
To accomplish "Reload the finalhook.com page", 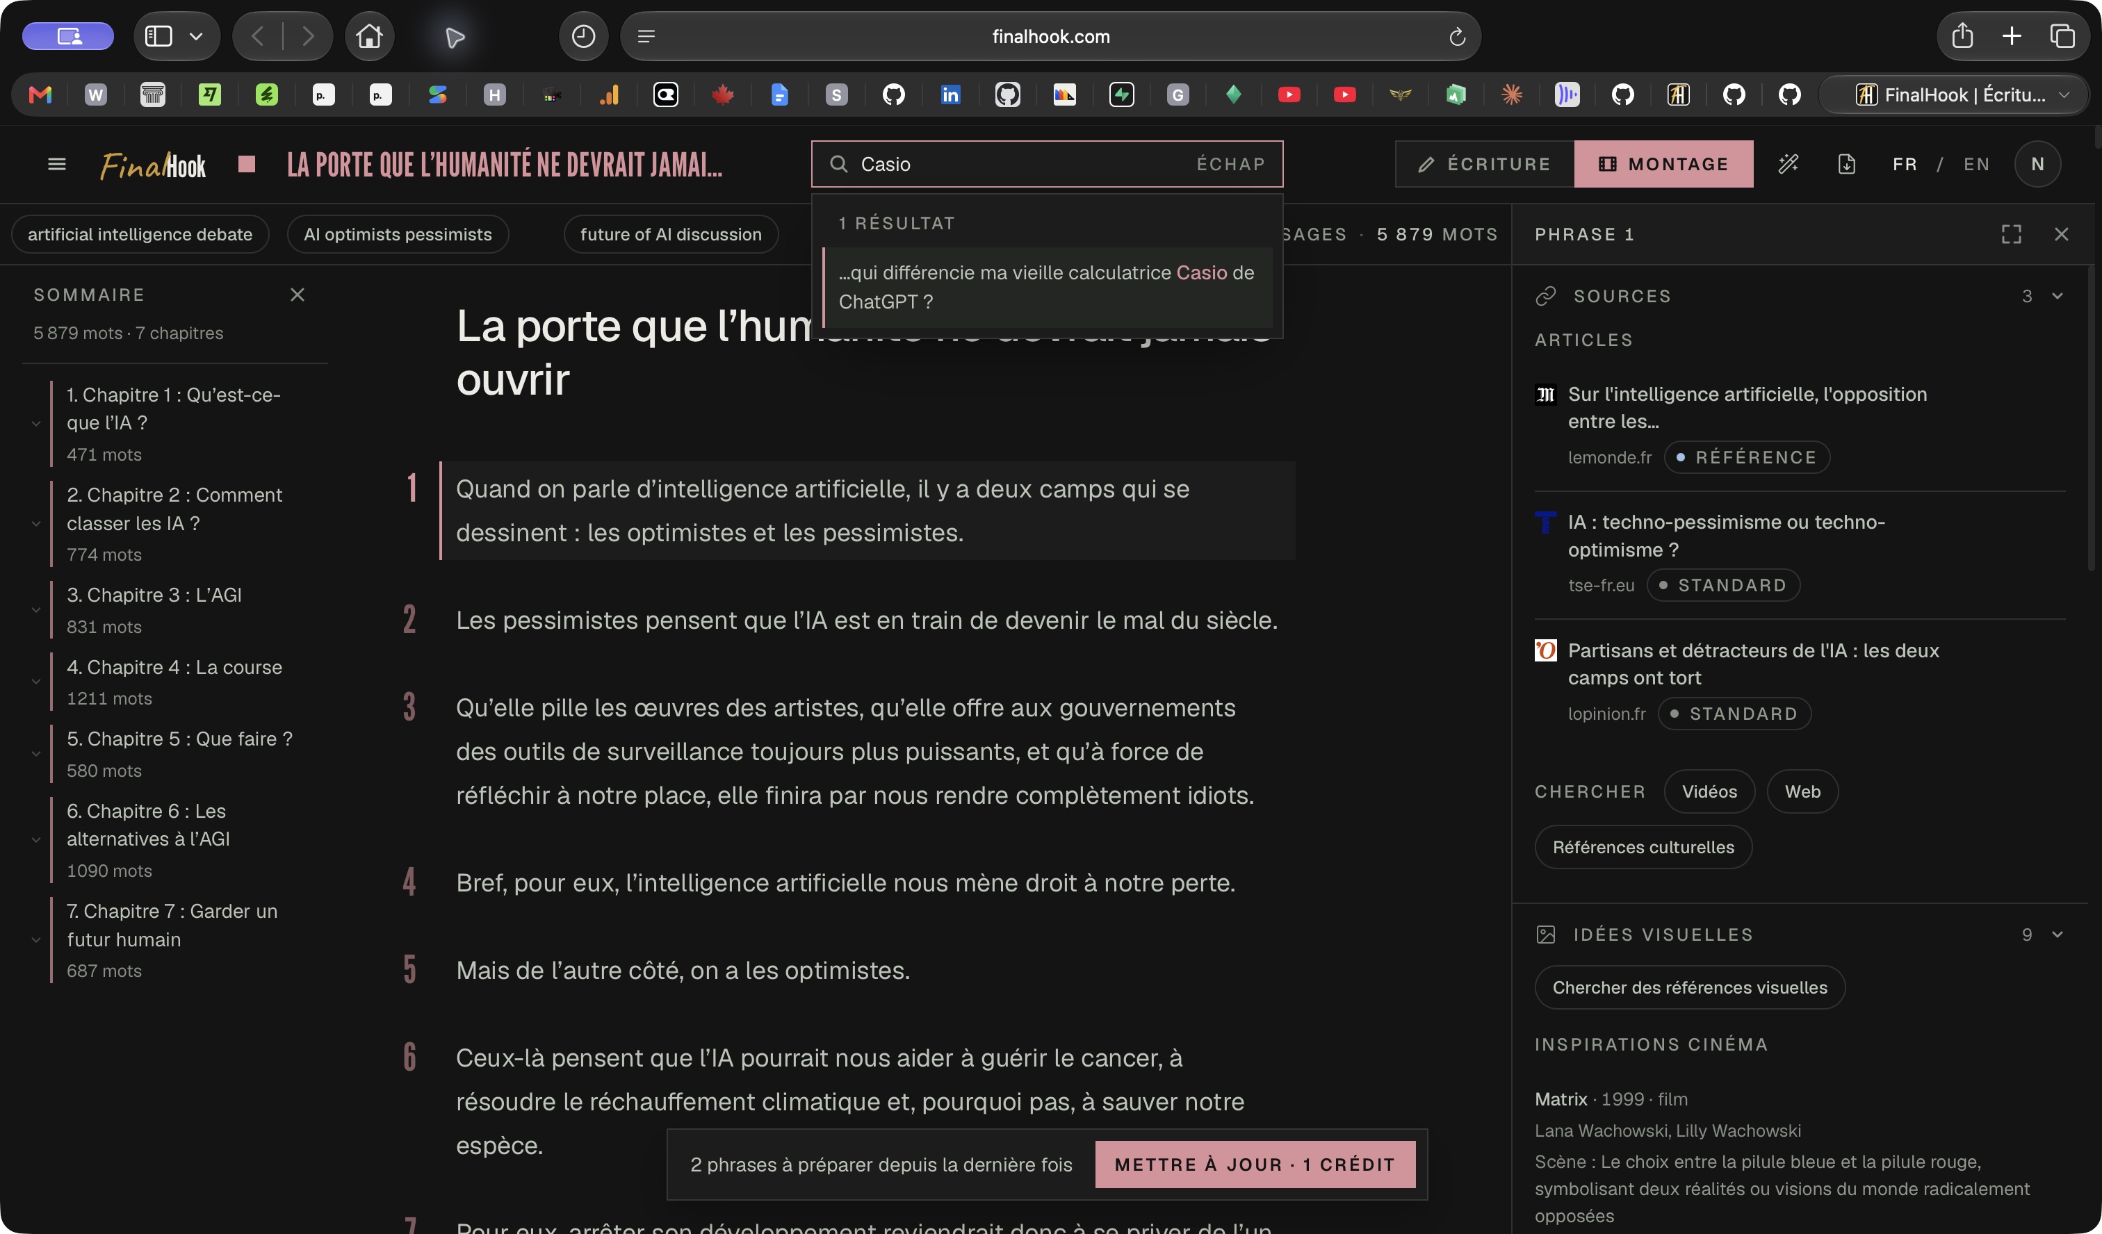I will [1457, 37].
